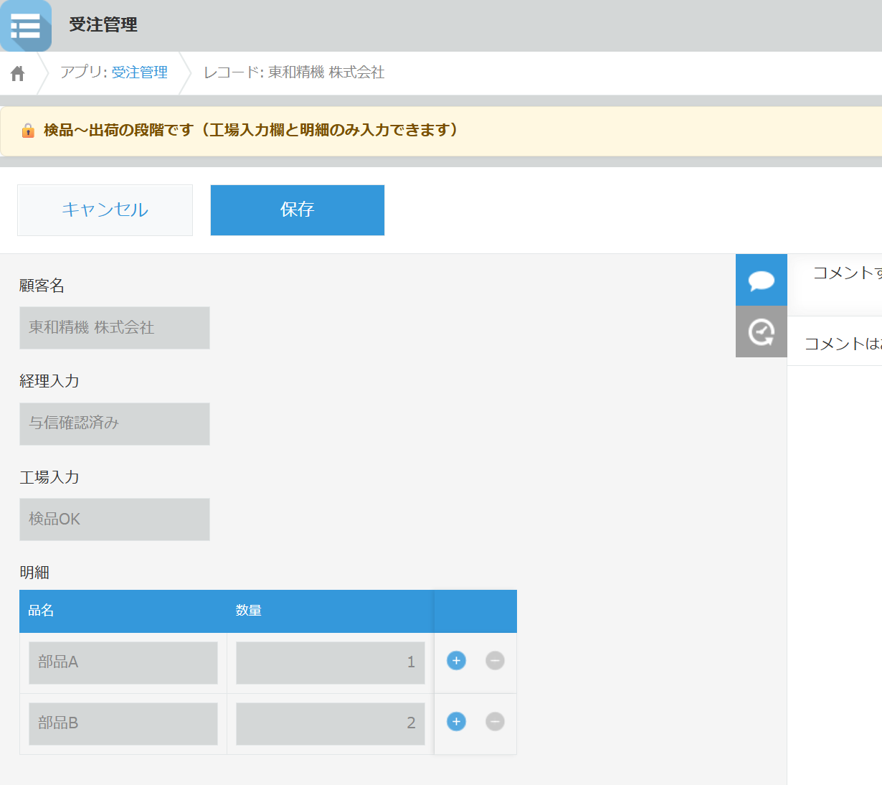Click the 保存 button

298,210
